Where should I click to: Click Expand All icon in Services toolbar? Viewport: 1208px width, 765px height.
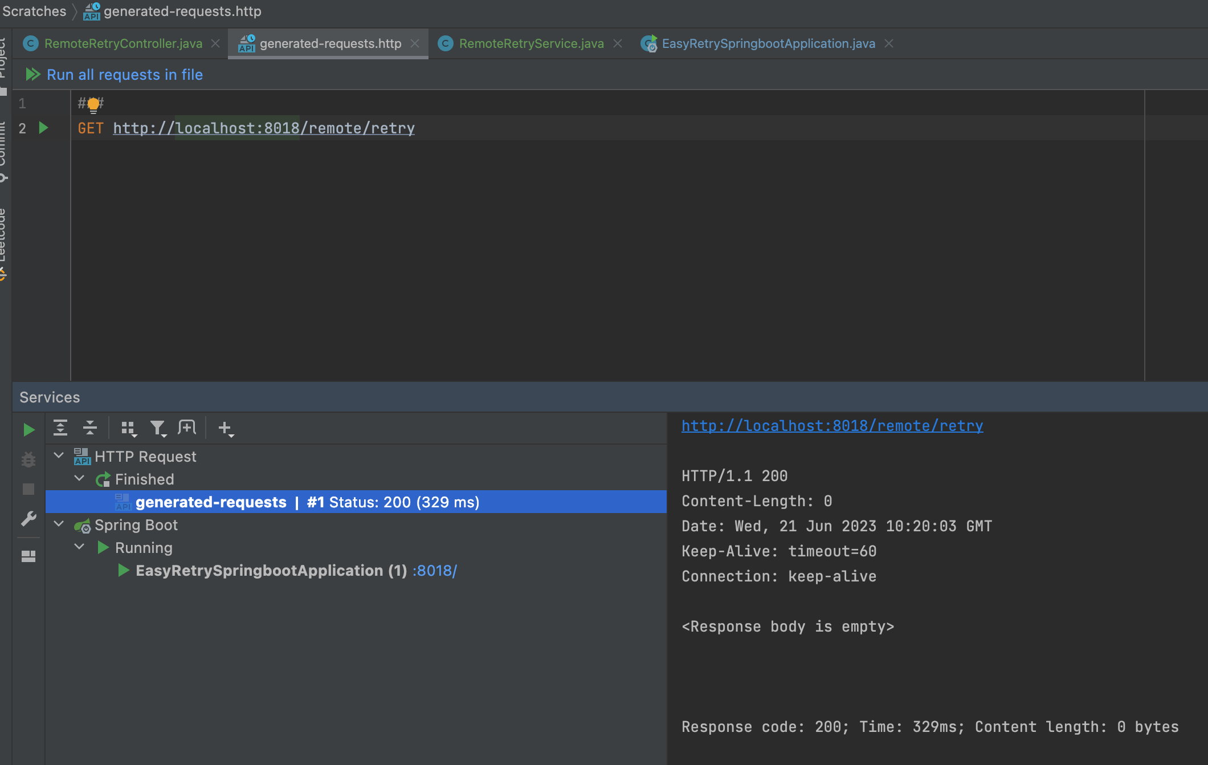pos(60,428)
